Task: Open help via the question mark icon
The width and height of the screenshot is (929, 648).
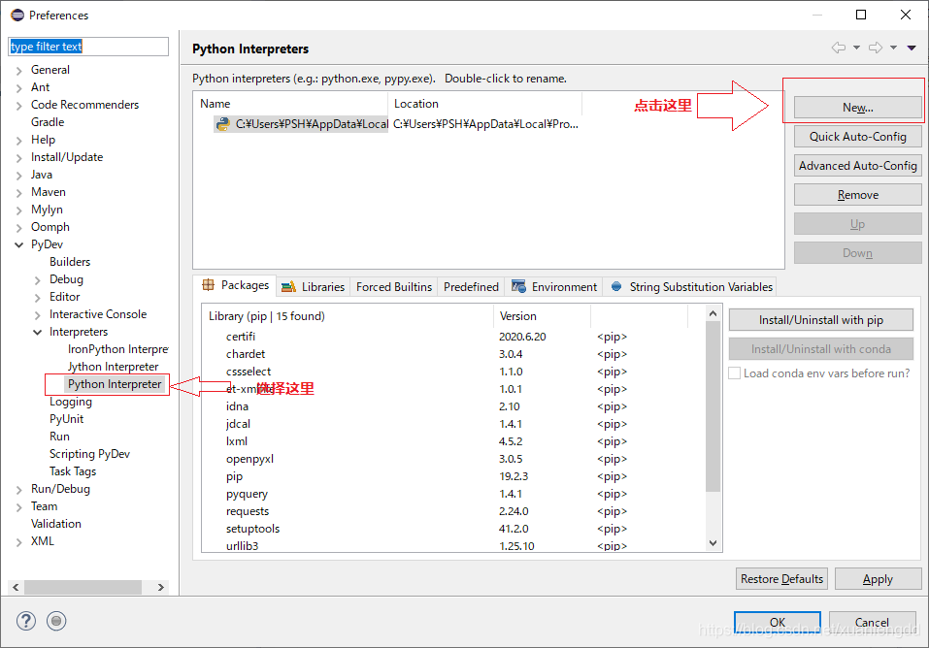Action: pyautogui.click(x=25, y=621)
